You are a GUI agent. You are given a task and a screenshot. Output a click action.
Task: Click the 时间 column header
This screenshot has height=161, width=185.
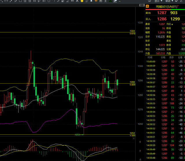pyautogui.click(x=150, y=58)
